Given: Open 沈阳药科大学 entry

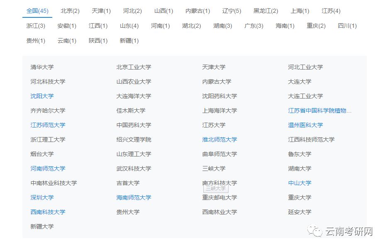Looking at the screenshot, I should pyautogui.click(x=219, y=96).
